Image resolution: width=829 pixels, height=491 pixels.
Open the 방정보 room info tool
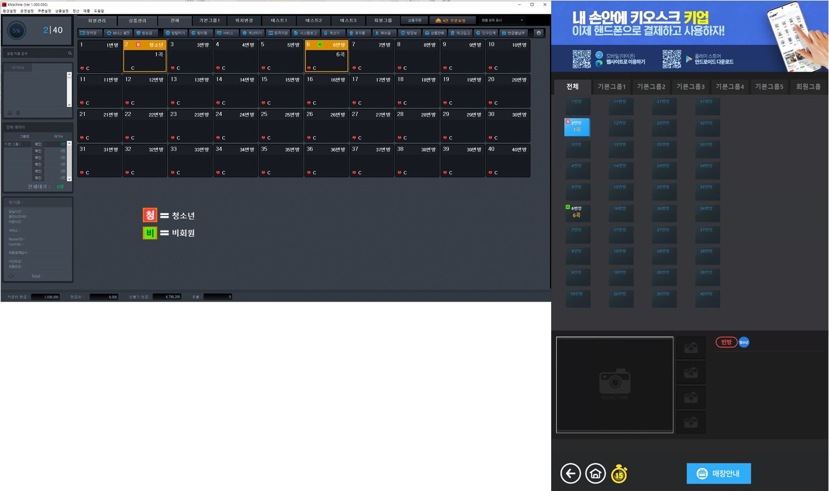click(x=409, y=33)
